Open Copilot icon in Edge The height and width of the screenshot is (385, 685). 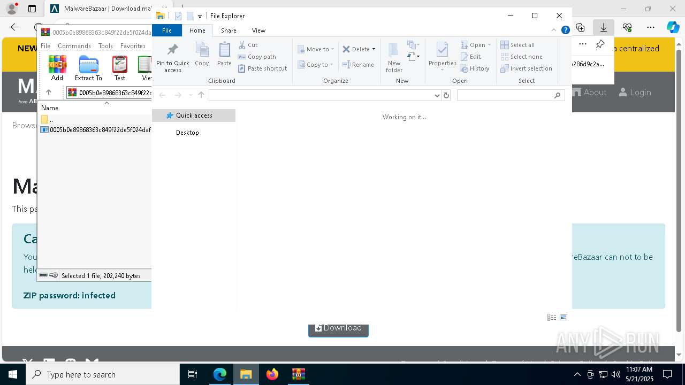[x=673, y=27]
